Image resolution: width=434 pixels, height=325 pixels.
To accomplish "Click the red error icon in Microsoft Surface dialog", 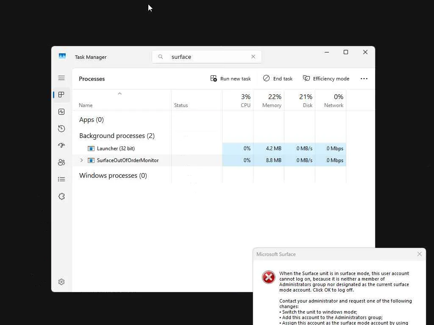I will pos(268,277).
